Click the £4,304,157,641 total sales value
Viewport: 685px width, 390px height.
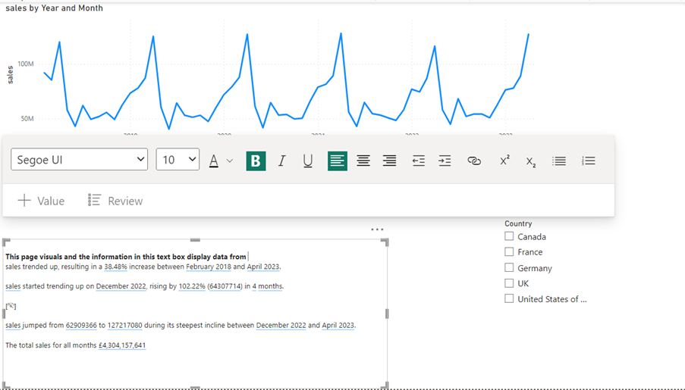122,345
